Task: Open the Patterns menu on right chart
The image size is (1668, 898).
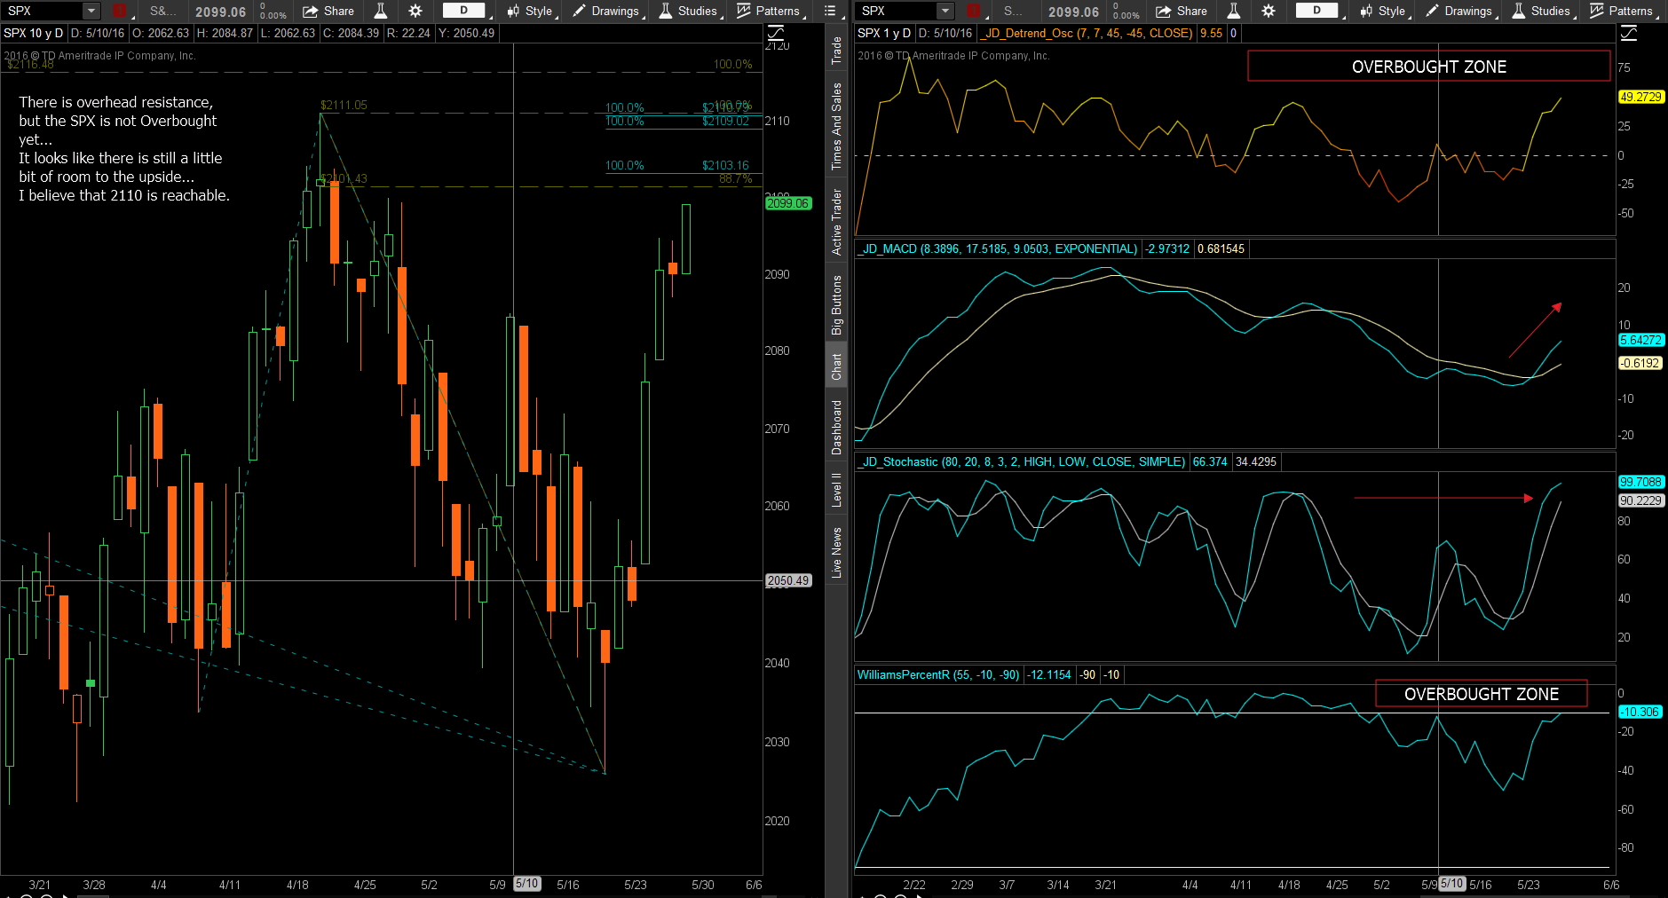Action: (x=1622, y=11)
